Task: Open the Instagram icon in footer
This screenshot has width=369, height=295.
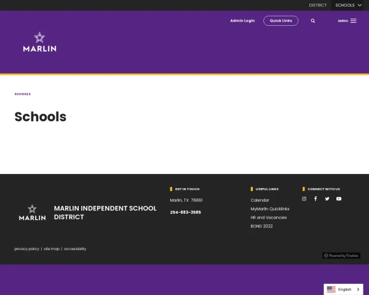Action: (304, 199)
